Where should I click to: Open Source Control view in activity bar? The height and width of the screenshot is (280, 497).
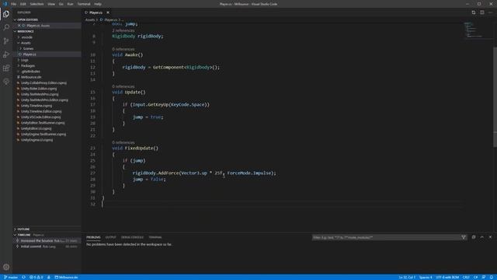point(6,41)
